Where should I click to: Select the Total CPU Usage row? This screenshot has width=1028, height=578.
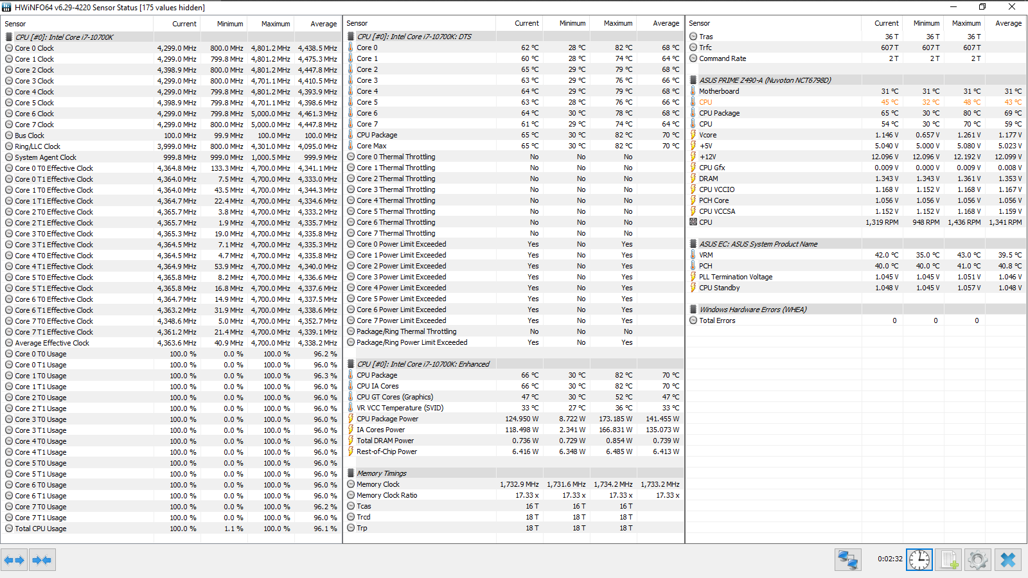(x=171, y=529)
